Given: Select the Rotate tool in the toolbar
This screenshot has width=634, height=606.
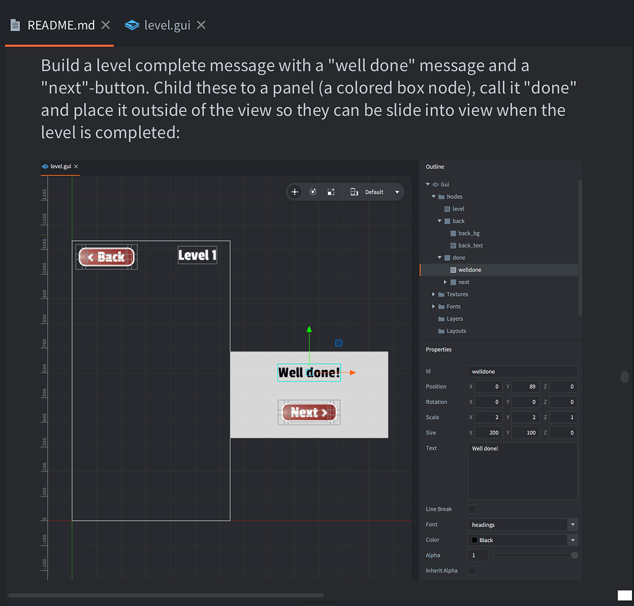Looking at the screenshot, I should click(x=313, y=192).
